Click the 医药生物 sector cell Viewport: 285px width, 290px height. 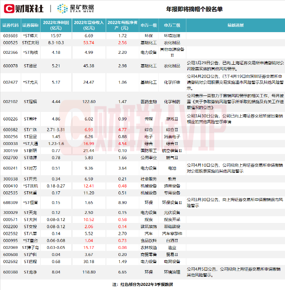point(149,102)
